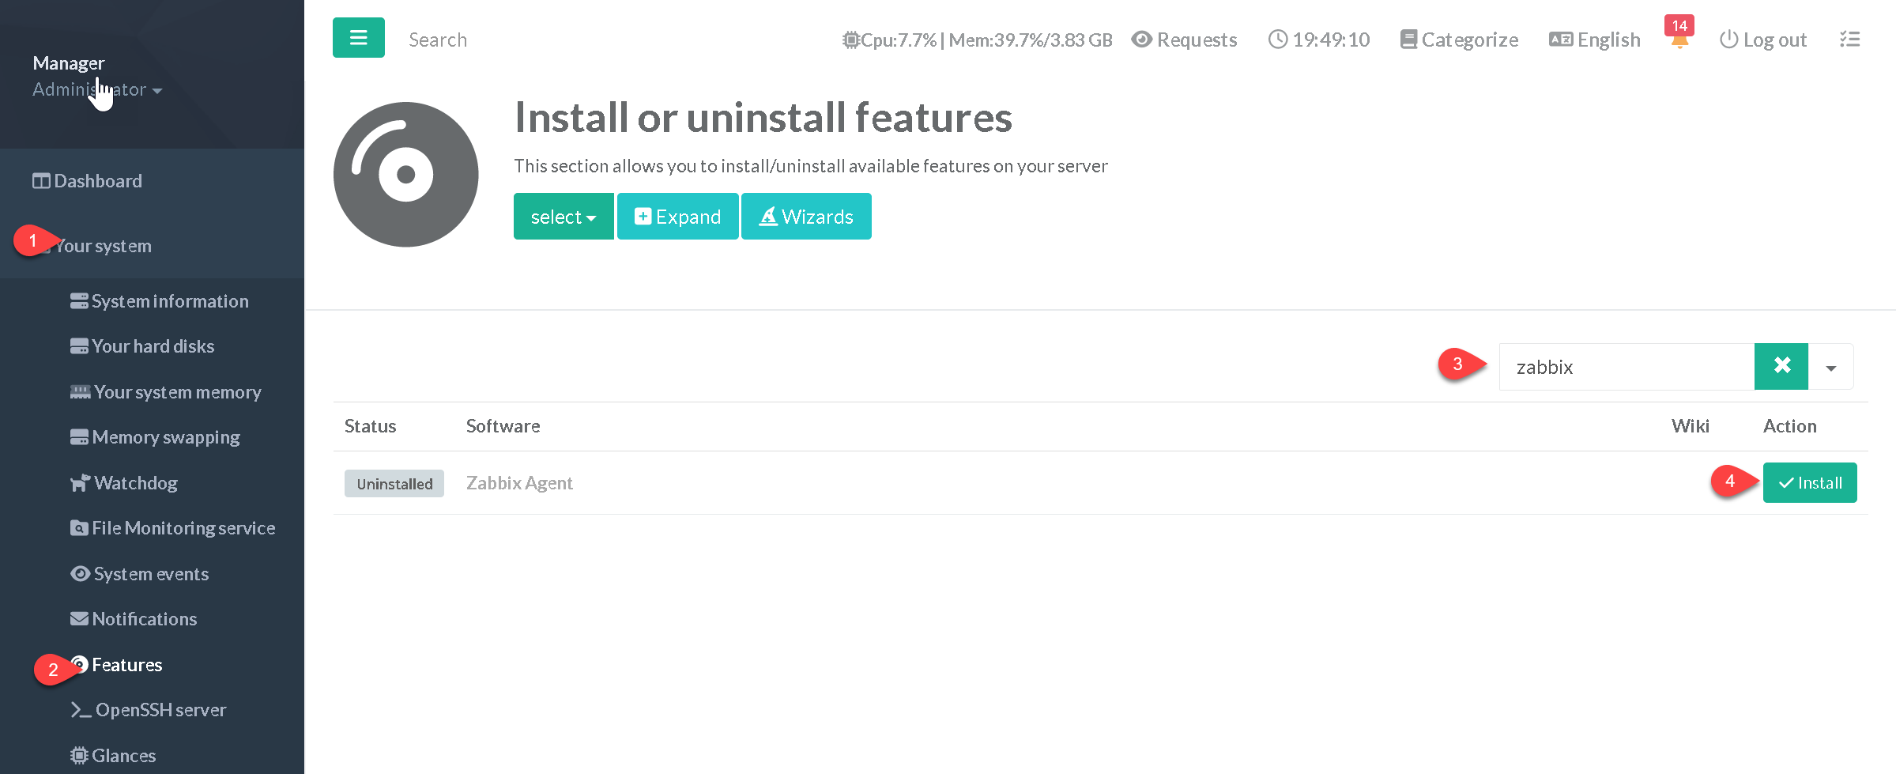Image resolution: width=1896 pixels, height=774 pixels.
Task: Click the Log out power icon
Action: (1728, 40)
